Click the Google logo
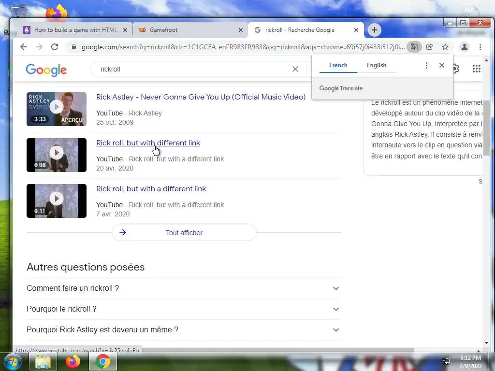The width and height of the screenshot is (495, 371). 46,70
